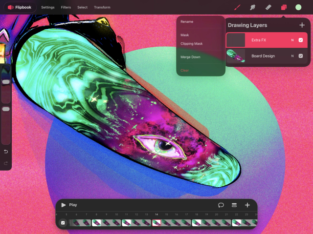Play the flipbook animation

pos(69,205)
